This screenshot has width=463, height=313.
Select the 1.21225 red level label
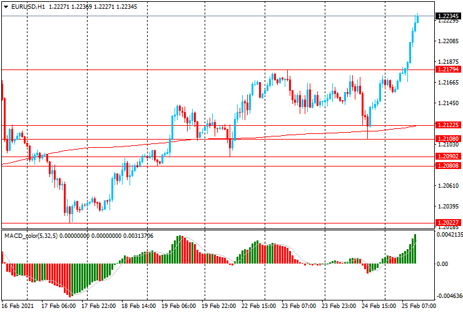448,125
